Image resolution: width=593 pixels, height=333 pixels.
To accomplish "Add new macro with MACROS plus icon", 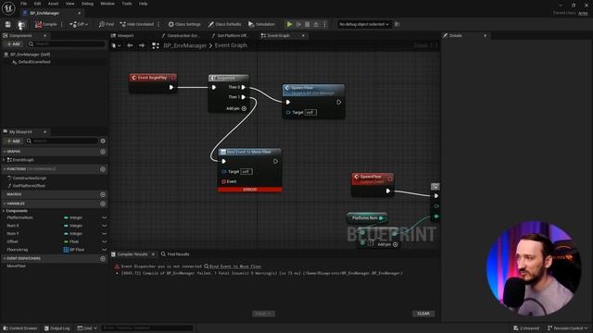I will pos(103,194).
